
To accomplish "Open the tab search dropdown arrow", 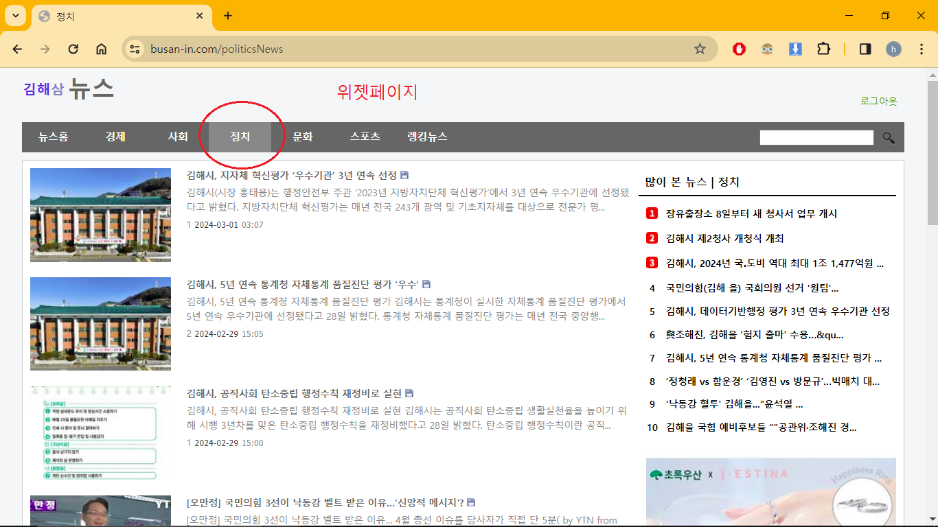I will click(x=15, y=15).
